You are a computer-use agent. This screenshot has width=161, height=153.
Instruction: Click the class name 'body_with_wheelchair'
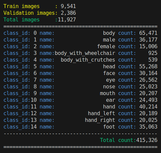(85, 53)
